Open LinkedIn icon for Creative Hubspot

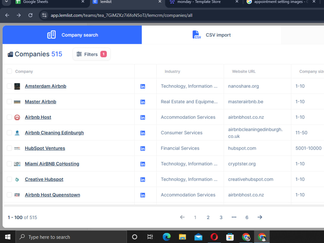pyautogui.click(x=143, y=179)
